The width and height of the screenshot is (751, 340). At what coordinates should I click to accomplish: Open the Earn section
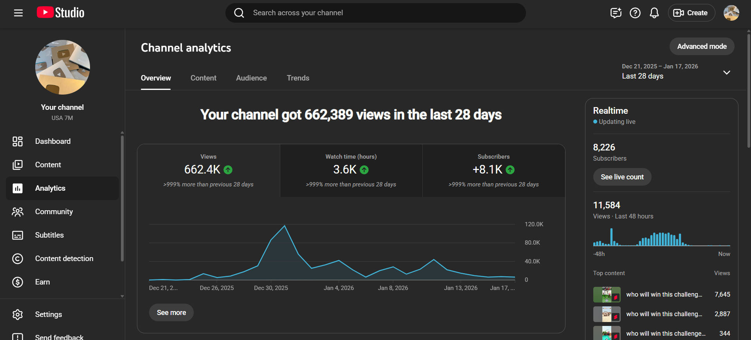point(42,282)
